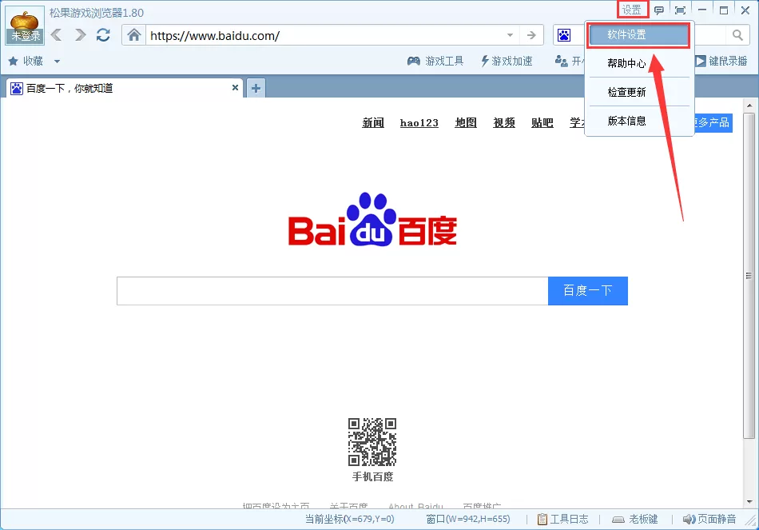
Task: Open 工具日志 in the status bar
Action: click(x=563, y=520)
